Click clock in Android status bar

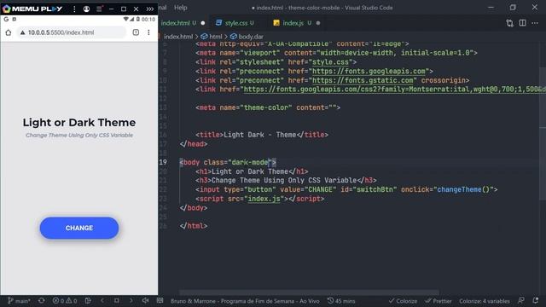coord(148,19)
